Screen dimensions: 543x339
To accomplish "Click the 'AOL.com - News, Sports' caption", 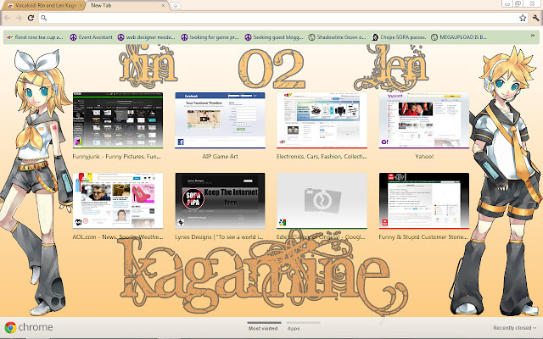I will (118, 237).
